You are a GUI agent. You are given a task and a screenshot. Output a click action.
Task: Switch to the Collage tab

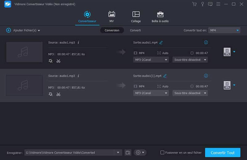point(136,17)
